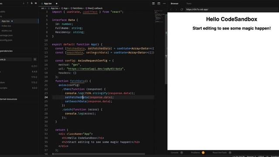The width and height of the screenshot is (279, 157).
Task: Click the Hello CodeSandbox heading in the preview
Action: 231,19
